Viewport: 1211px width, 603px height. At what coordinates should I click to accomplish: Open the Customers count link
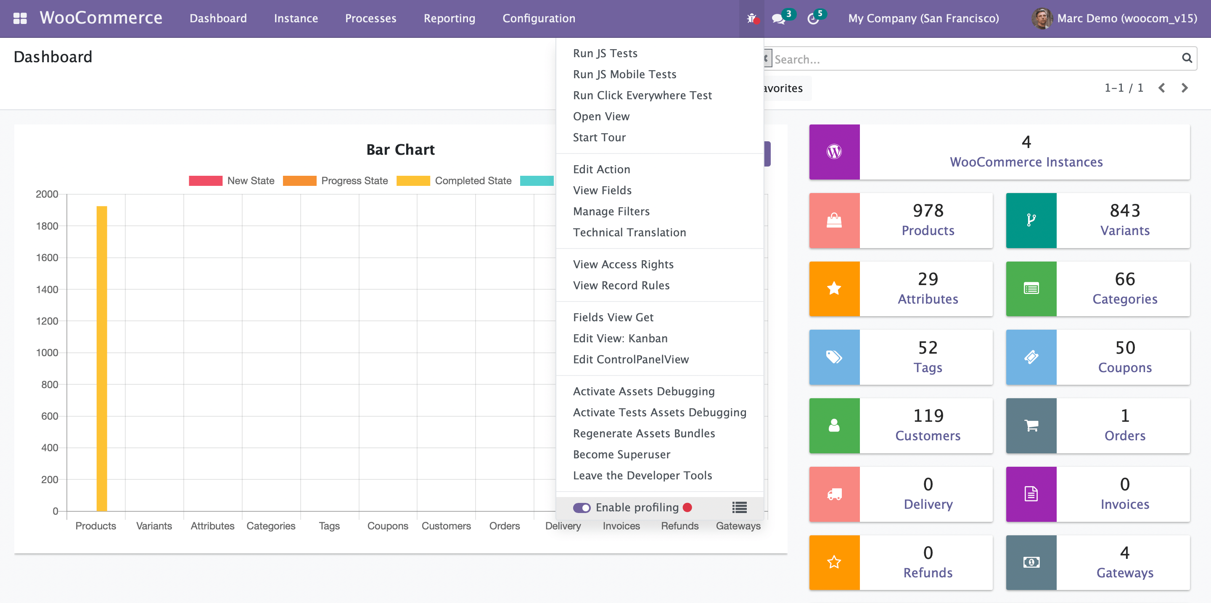(x=928, y=435)
